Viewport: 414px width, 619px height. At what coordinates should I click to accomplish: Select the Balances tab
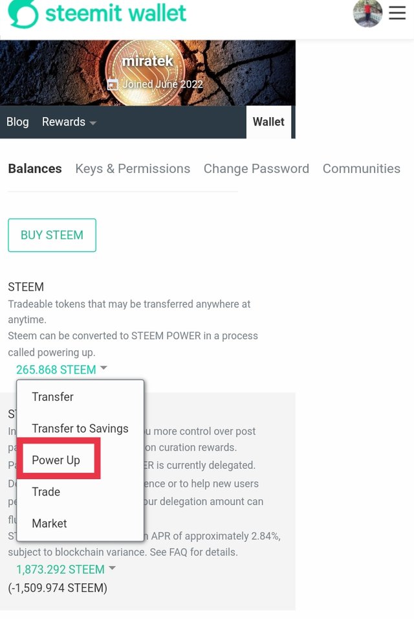click(35, 168)
